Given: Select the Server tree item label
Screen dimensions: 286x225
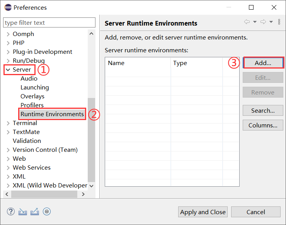Looking at the screenshot, I should click(x=22, y=70).
